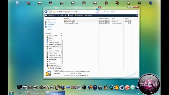Launch the MSN butterfly icon in dock
The width and height of the screenshot is (169, 95).
(90, 87)
